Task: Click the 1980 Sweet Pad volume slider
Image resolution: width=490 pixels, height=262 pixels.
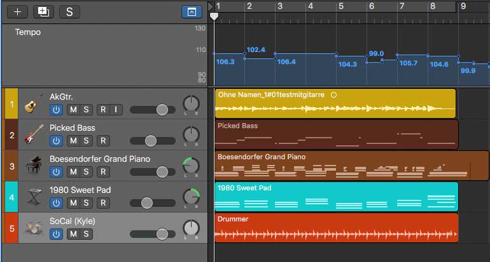Action: tap(147, 203)
